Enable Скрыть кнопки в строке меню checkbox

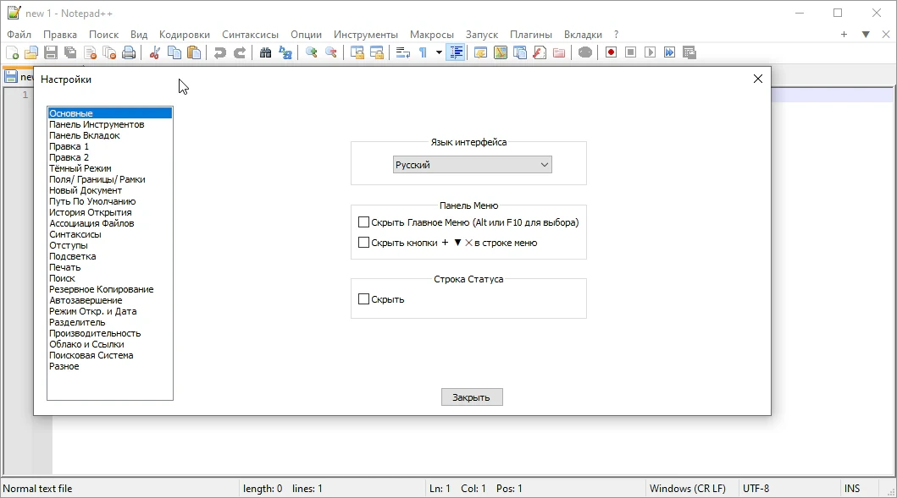click(363, 242)
